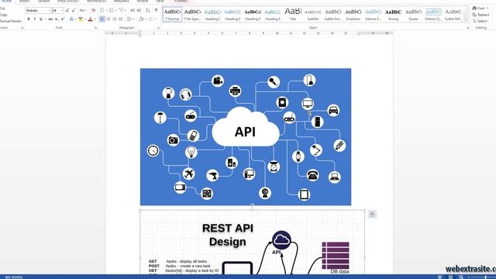This screenshot has width=496, height=279.
Task: Select Align Right icon
Action: tap(115, 19)
